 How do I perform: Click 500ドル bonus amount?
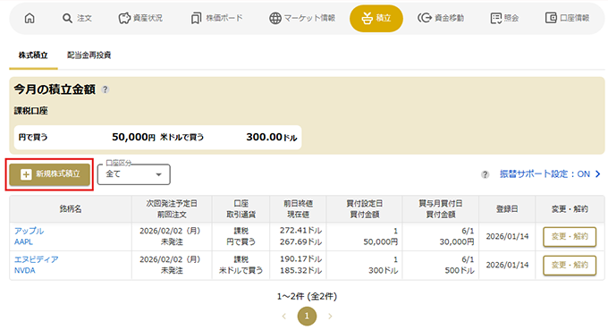(460, 271)
